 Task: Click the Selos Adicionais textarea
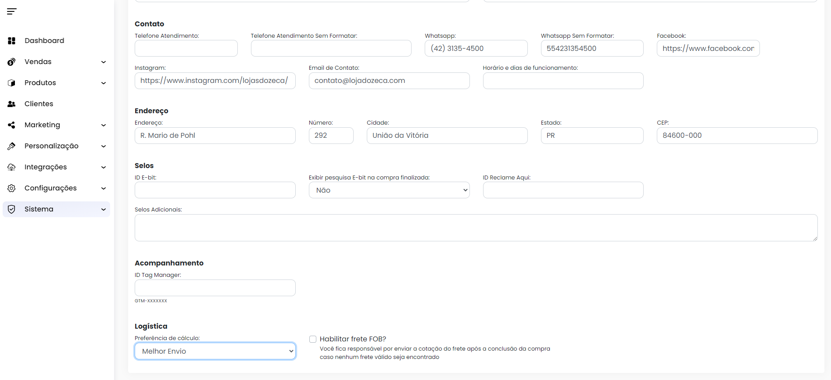476,228
